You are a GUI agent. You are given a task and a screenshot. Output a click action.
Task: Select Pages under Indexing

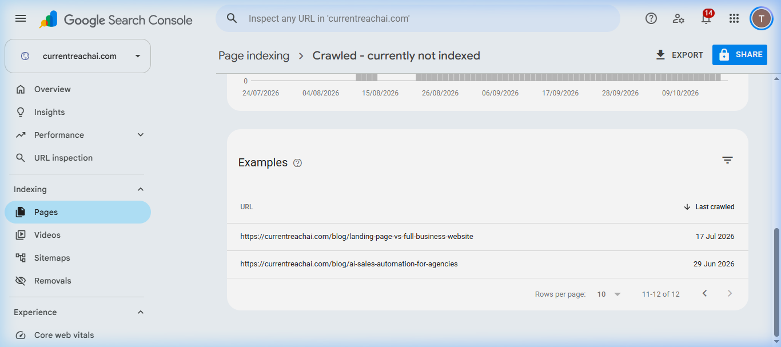tap(78, 212)
